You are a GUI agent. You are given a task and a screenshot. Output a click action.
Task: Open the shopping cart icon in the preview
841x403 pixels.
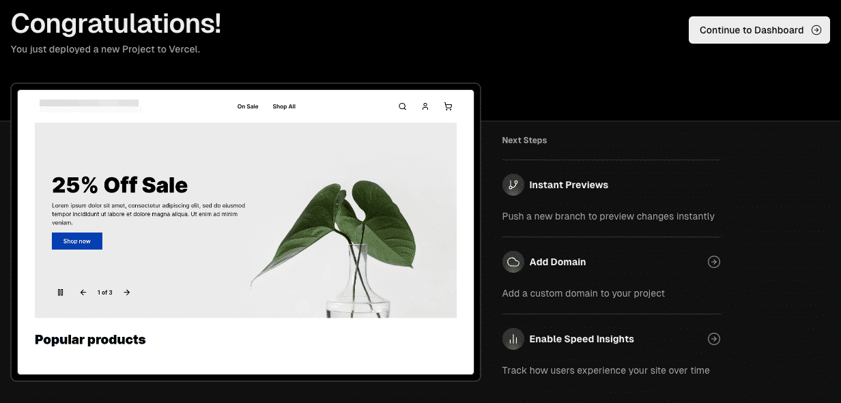[x=448, y=106]
